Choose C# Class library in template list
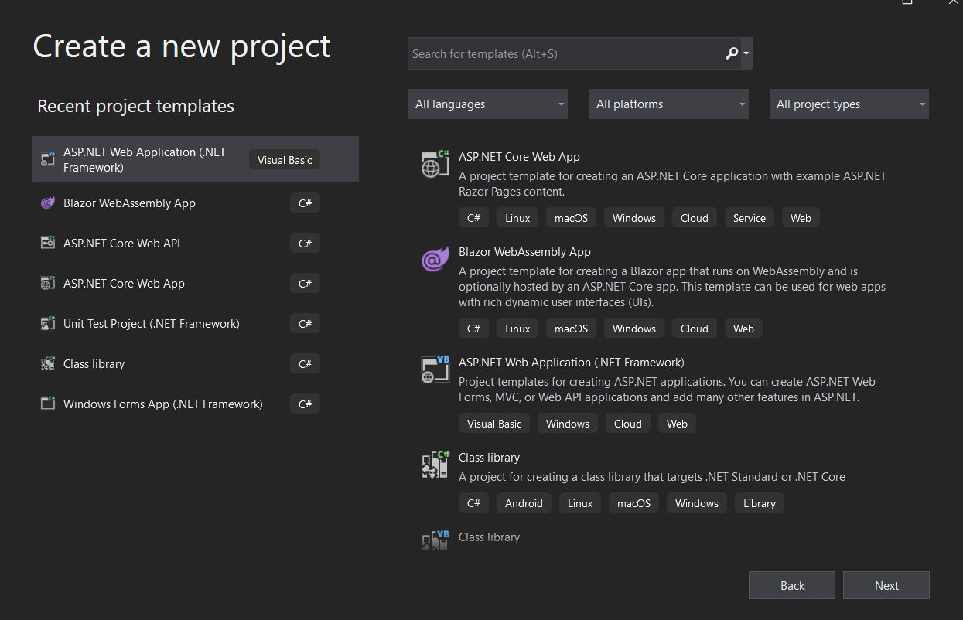Viewport: 963px width, 620px height. 670,481
